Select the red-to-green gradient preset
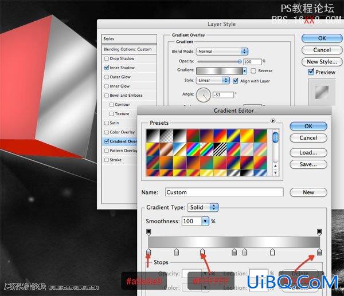This screenshot has width=344, height=296. click(x=193, y=136)
